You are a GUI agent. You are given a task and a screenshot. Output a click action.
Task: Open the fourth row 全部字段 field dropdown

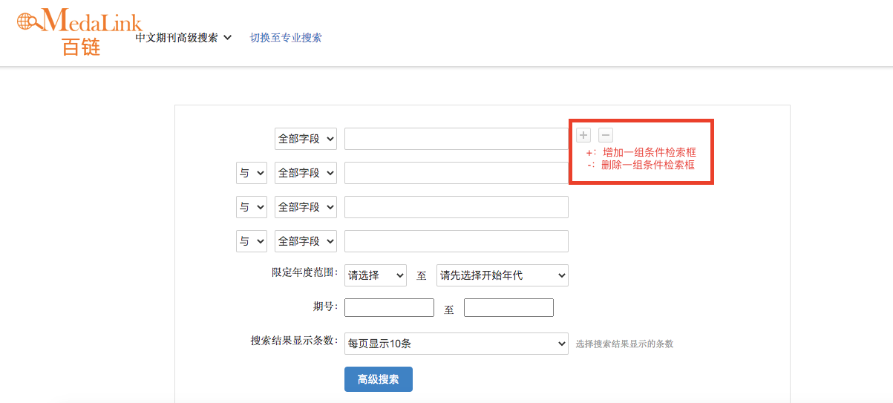click(306, 241)
